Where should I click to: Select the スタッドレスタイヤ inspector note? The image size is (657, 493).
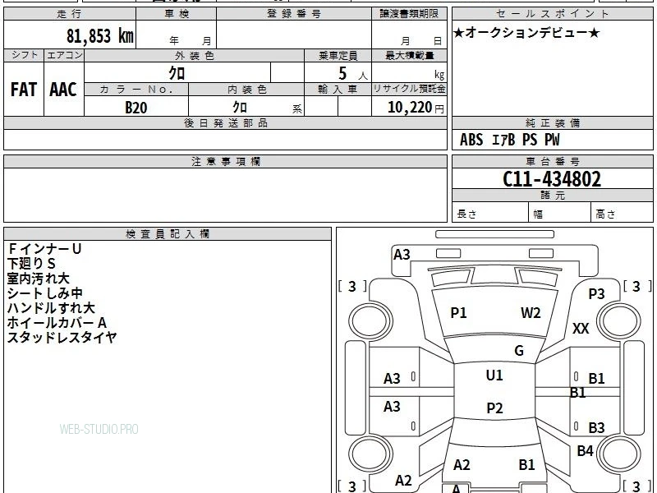[62, 337]
